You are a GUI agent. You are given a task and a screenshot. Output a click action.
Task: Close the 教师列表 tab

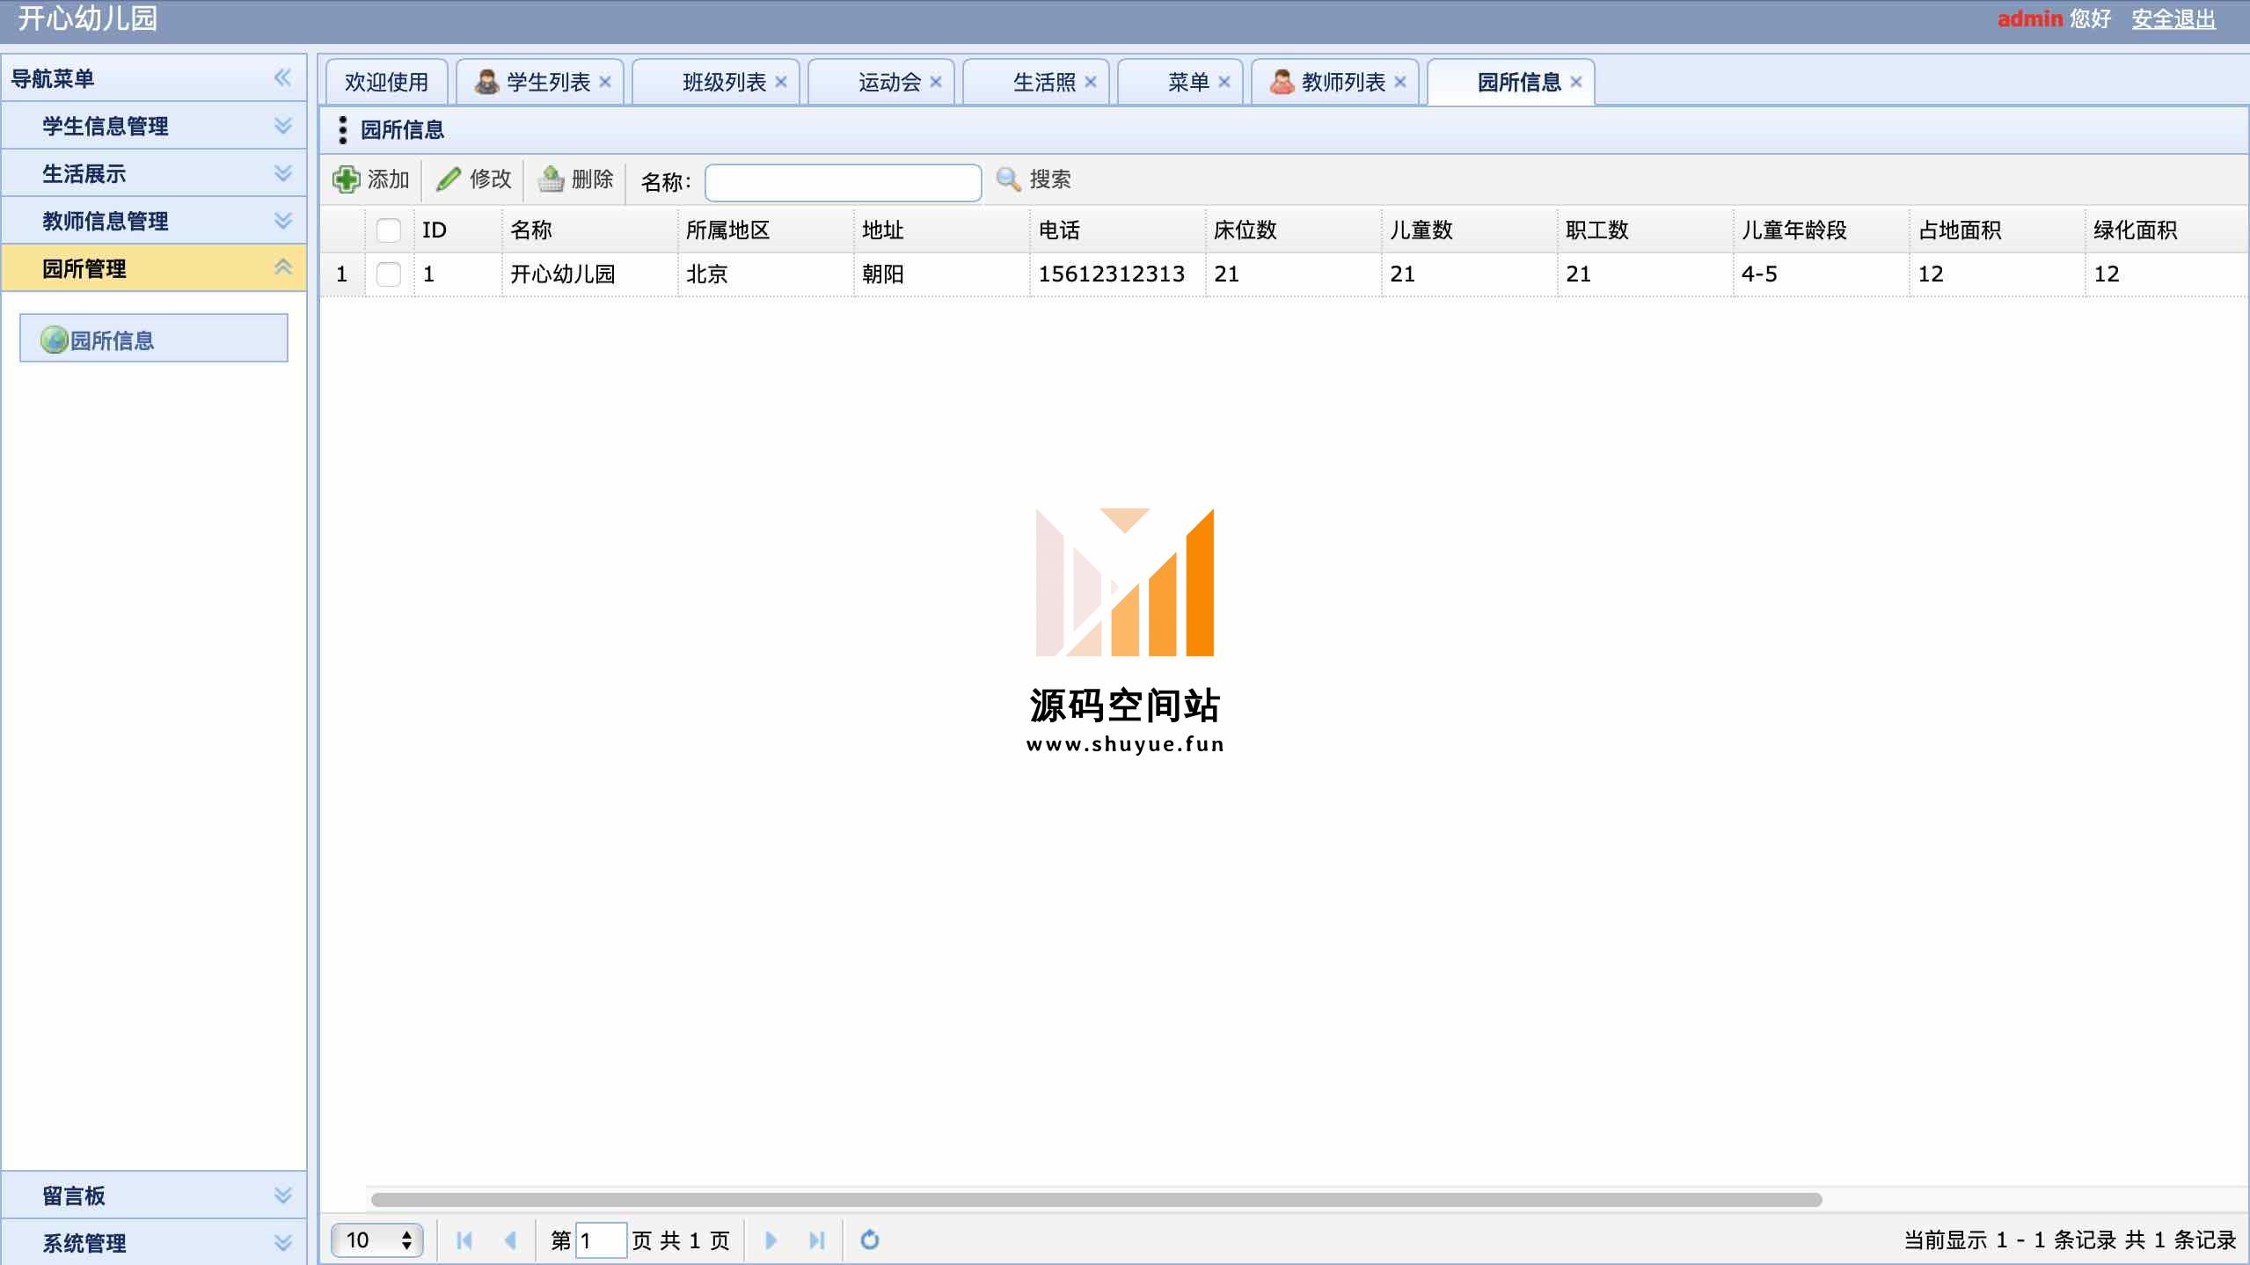point(1400,82)
